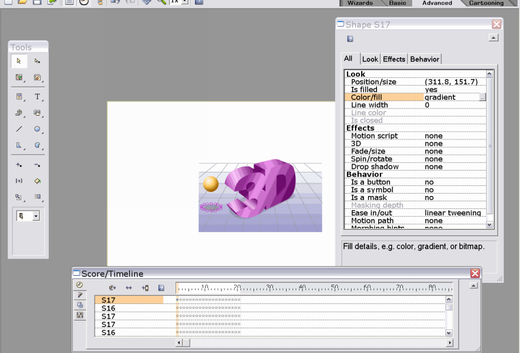Collapse the Shape S17 panel using arrow button

[x=493, y=38]
